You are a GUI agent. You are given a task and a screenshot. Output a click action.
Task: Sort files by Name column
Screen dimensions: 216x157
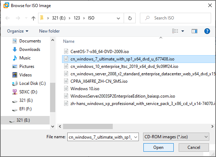(69, 41)
